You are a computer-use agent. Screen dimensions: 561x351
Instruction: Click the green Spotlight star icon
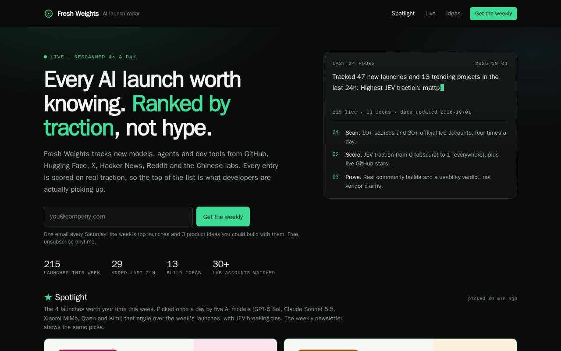48,297
